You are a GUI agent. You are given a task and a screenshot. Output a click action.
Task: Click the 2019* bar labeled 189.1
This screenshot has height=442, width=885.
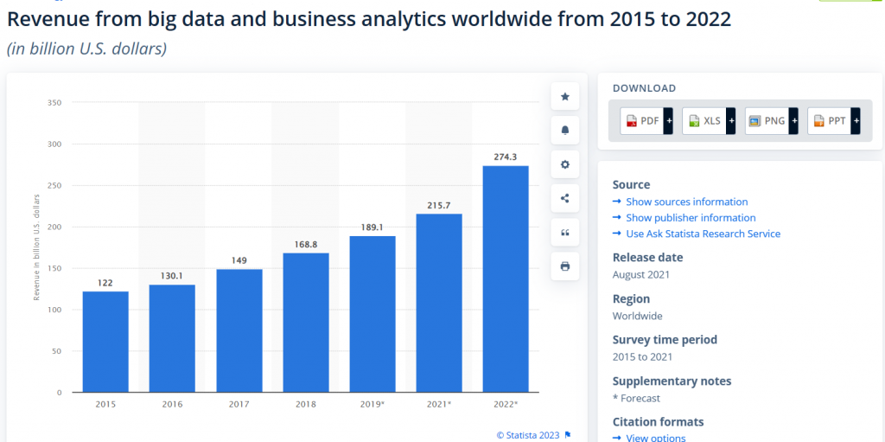[372, 314]
